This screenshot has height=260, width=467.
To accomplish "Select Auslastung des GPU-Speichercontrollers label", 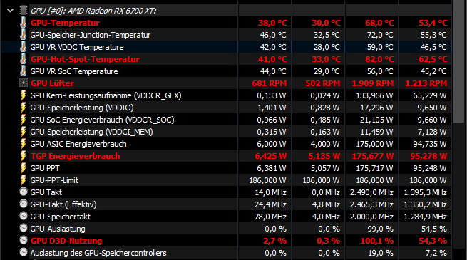I will [98, 253].
